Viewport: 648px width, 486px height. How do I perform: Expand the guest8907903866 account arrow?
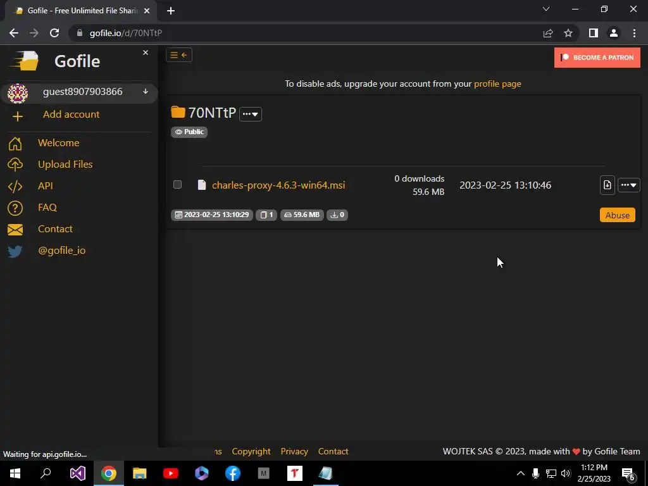146,91
